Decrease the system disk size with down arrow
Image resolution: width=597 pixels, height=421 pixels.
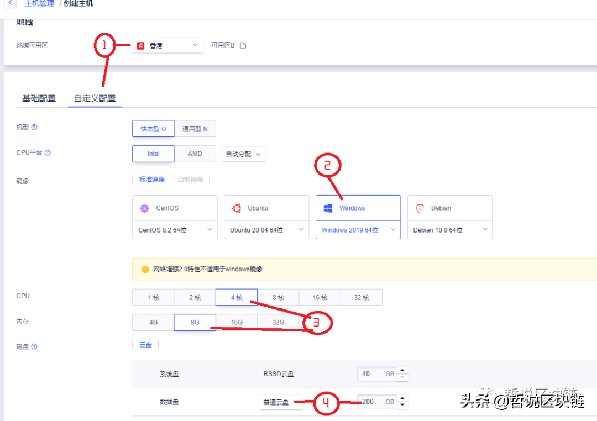[x=402, y=377]
